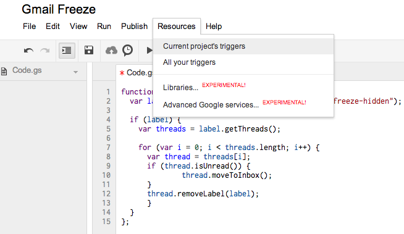The image size is (404, 234).
Task: Save the script with floppy disk icon
Action: (x=89, y=50)
